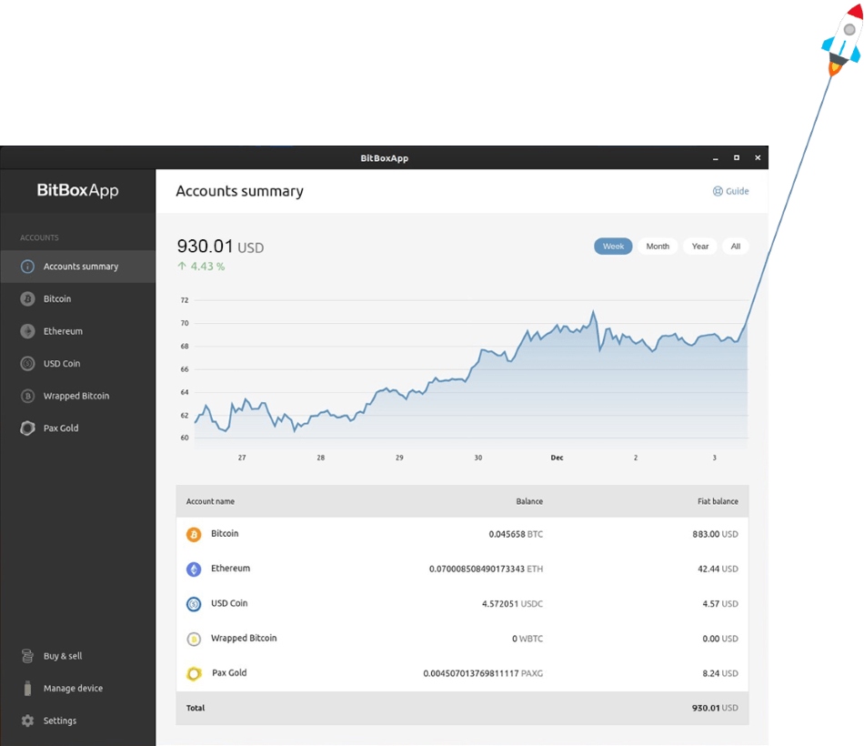This screenshot has width=864, height=746.
Task: Click the 0.004507013769811117 PAXG balance
Action: coord(483,673)
